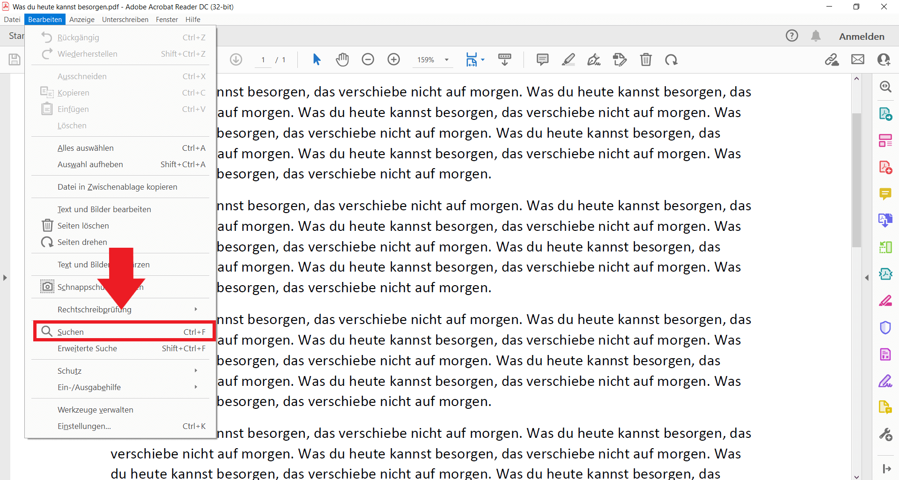The height and width of the screenshot is (480, 899).
Task: Click the Anmelden sign-in button
Action: (862, 36)
